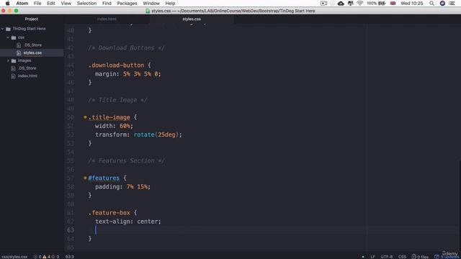Viewport: 461px width, 259px height.
Task: Click the Wed 10:25 clock
Action: click(x=412, y=3)
